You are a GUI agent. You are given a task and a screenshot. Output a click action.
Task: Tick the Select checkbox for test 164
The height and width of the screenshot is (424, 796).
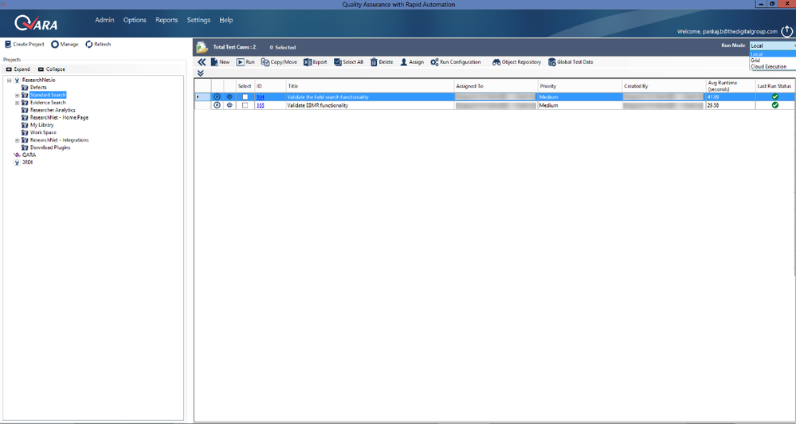coord(245,96)
